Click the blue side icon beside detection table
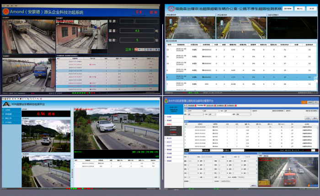This screenshot has height=196, width=320. [x=315, y=79]
